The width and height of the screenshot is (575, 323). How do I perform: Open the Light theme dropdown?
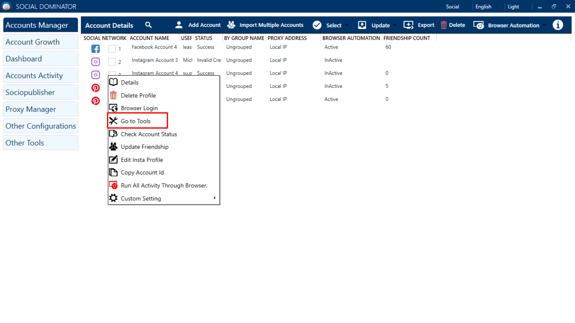517,6
